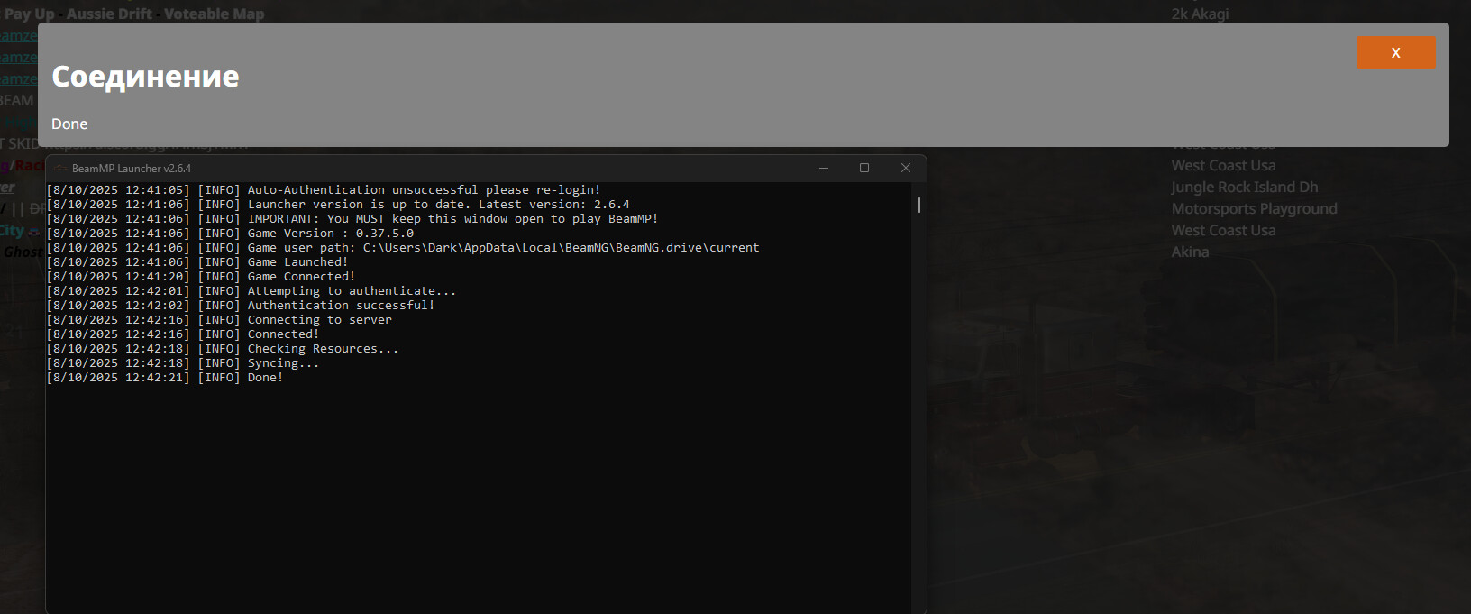Viewport: 1471px width, 614px height.
Task: Minimize the BeamMP Launcher window
Action: pyautogui.click(x=823, y=168)
